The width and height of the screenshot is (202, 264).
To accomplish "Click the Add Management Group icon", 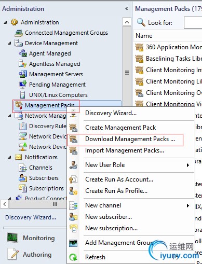I will point(73,243).
